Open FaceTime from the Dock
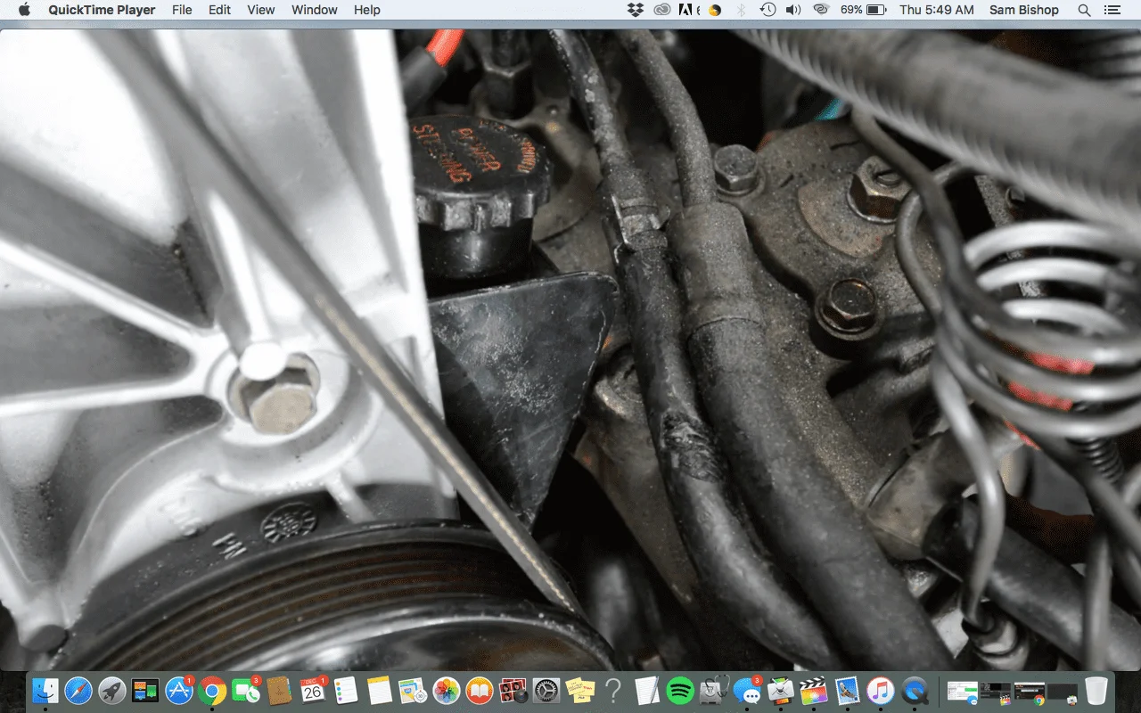Image resolution: width=1141 pixels, height=713 pixels. (x=245, y=690)
